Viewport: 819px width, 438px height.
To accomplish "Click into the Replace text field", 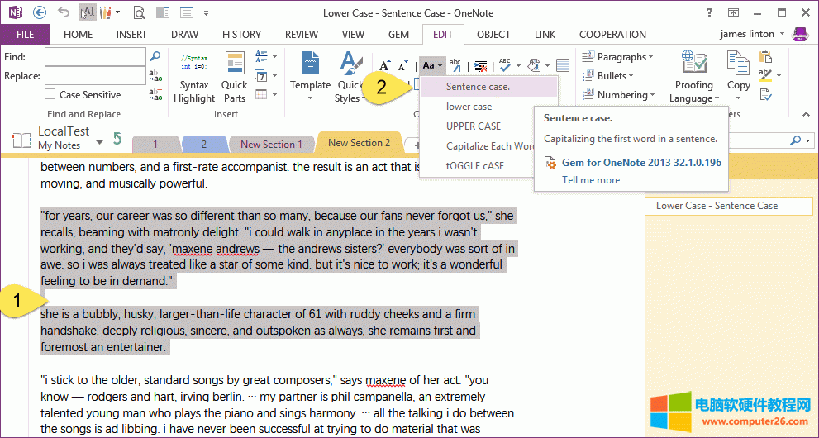I will 94,76.
